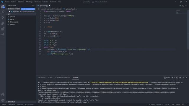The width and height of the screenshot is (189, 106).
Task: Switch to the PROBLÈMES panel tab
Action: (x=42, y=78)
